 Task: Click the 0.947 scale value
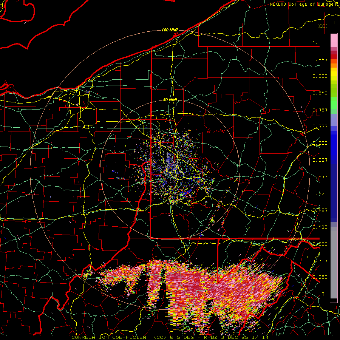(x=320, y=59)
